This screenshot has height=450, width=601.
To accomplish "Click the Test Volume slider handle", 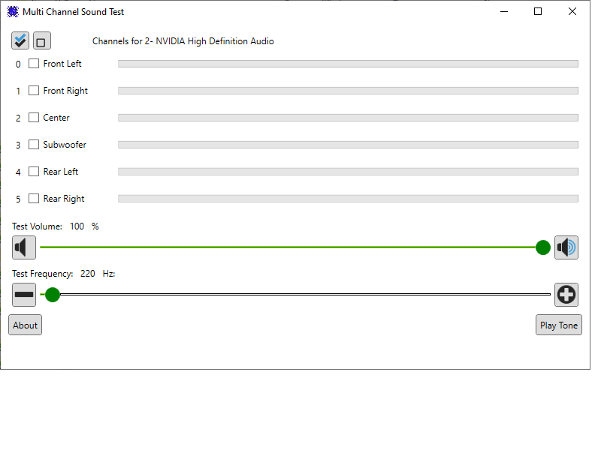I will [542, 247].
